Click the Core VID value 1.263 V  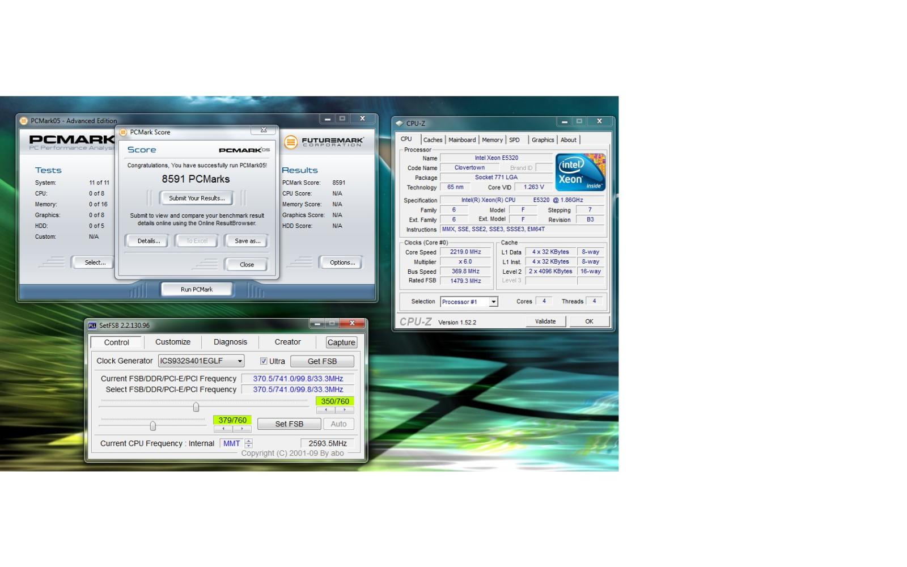(x=533, y=187)
